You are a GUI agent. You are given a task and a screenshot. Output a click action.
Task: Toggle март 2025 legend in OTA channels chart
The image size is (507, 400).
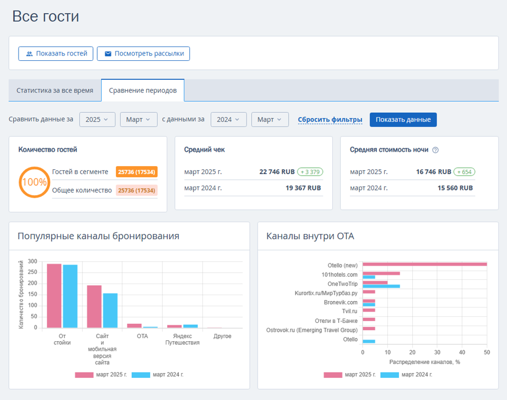click(349, 375)
